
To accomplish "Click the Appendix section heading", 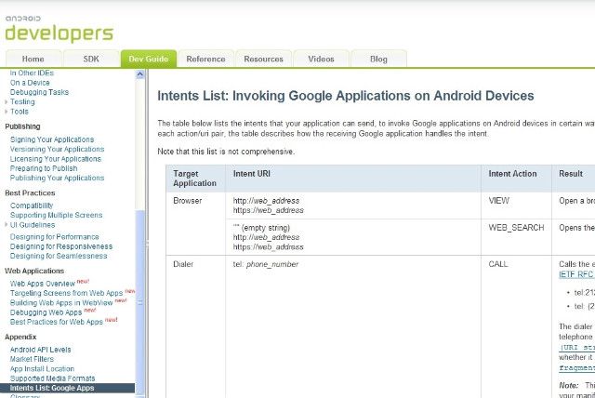I will (x=20, y=337).
